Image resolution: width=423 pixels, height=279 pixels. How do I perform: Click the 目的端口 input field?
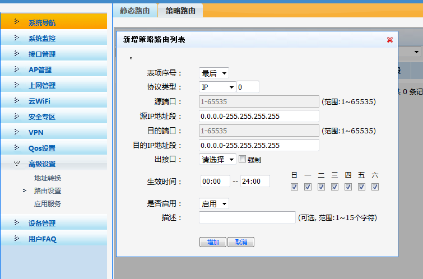(x=259, y=131)
